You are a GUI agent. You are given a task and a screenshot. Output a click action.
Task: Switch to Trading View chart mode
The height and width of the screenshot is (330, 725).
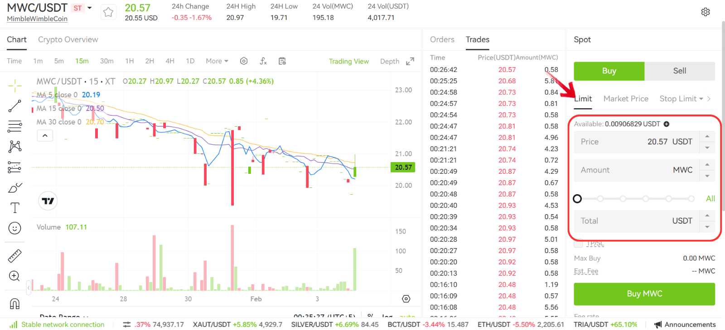tap(349, 61)
